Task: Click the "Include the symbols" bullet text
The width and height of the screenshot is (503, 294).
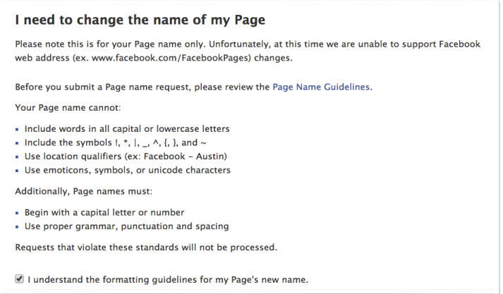Action: (116, 142)
